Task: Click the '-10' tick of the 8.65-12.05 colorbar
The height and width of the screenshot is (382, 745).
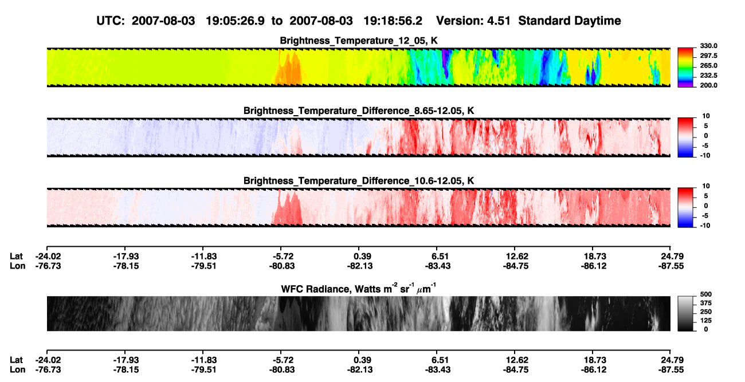Action: [x=704, y=155]
